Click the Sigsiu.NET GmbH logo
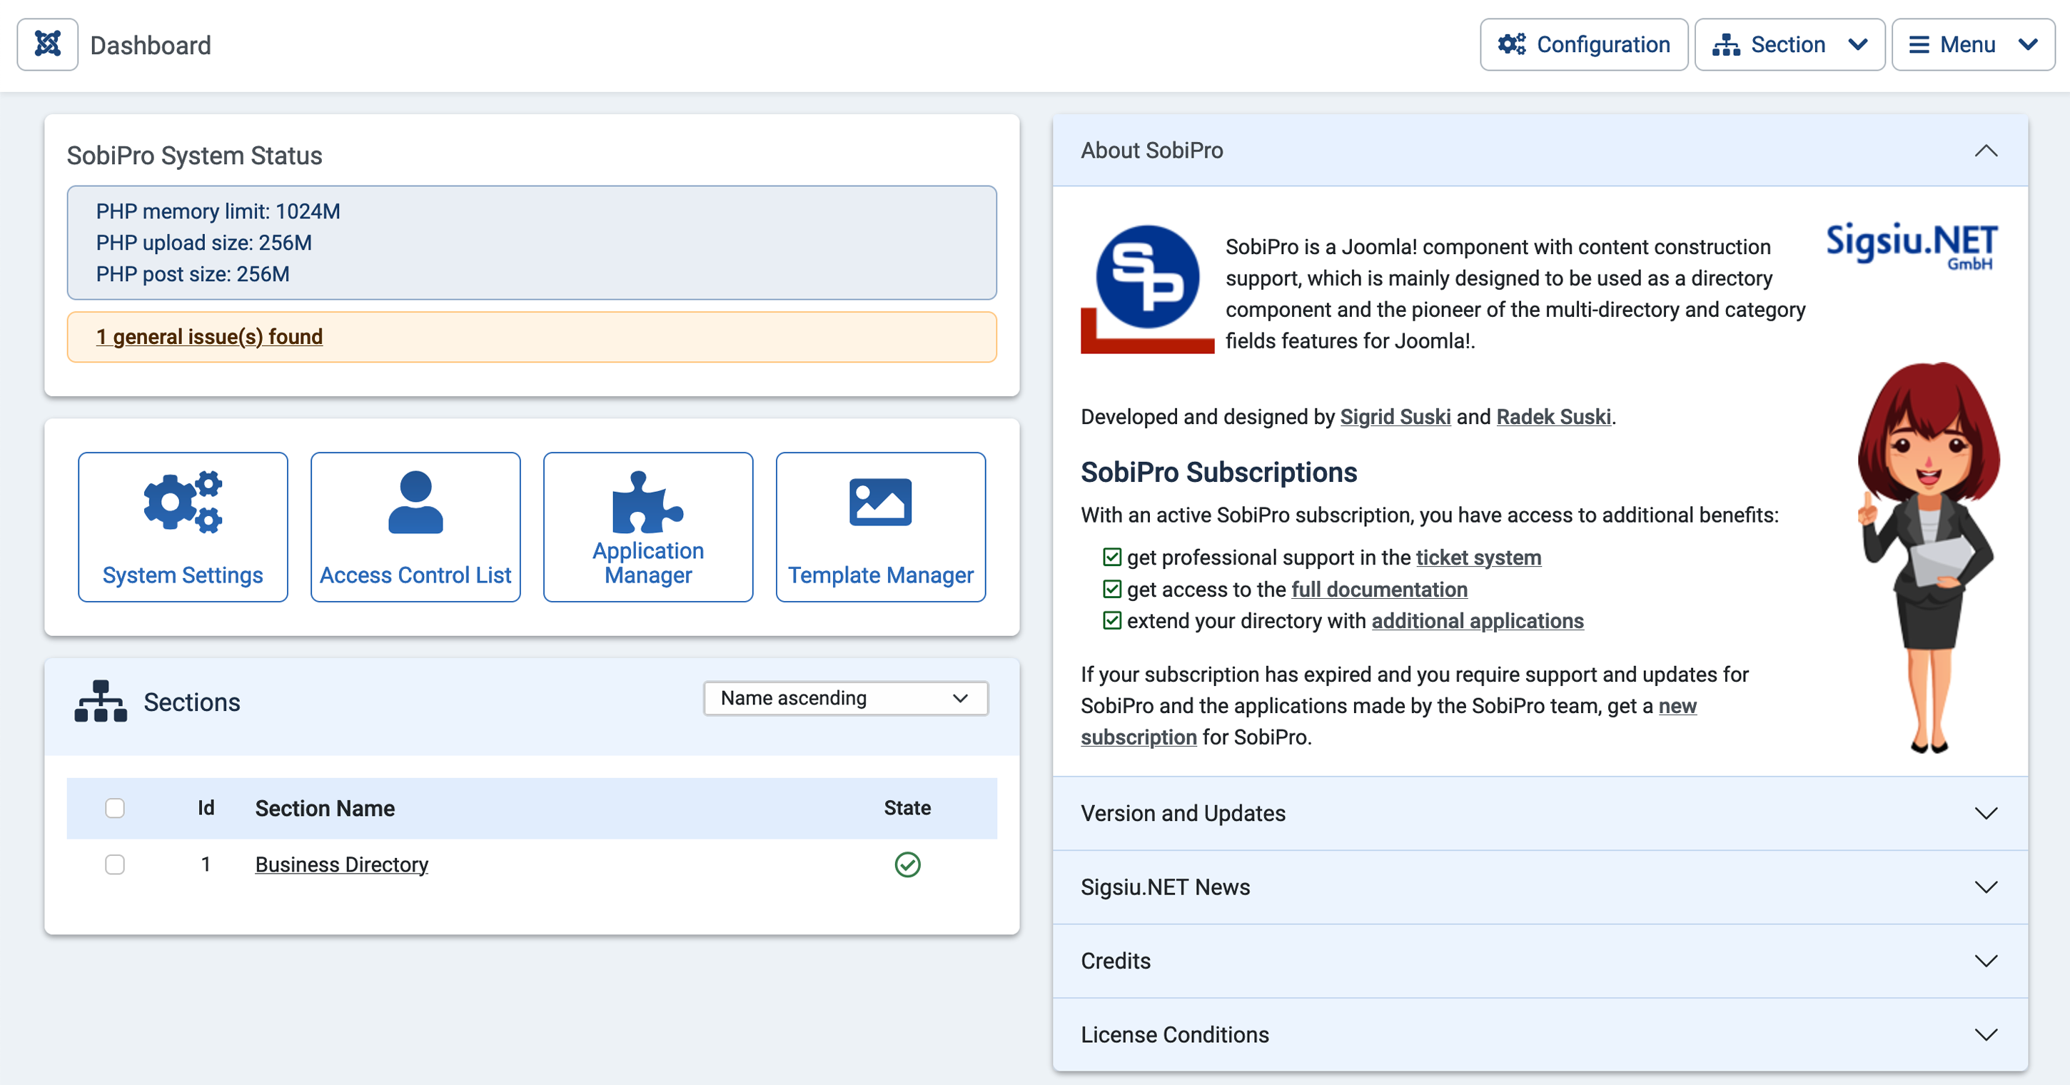This screenshot has width=2070, height=1085. pyautogui.click(x=1912, y=246)
